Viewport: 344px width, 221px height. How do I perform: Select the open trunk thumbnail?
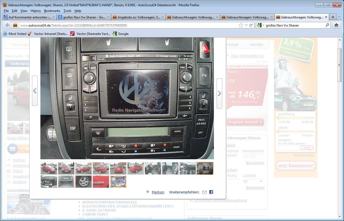[x=66, y=181]
